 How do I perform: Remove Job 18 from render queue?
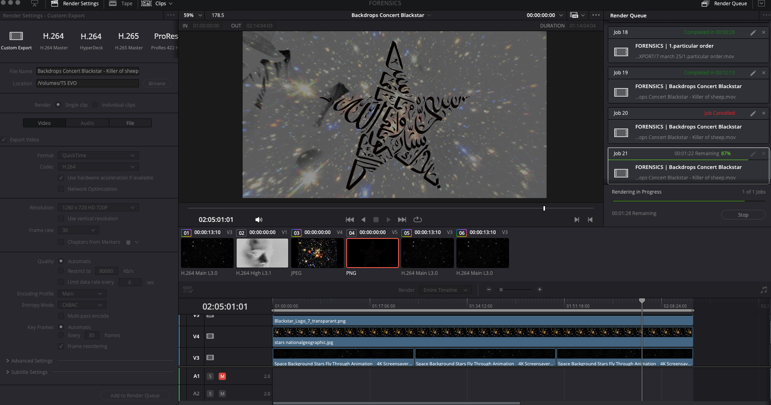click(764, 32)
